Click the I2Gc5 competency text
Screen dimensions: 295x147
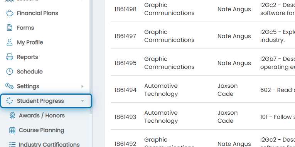pyautogui.click(x=278, y=36)
